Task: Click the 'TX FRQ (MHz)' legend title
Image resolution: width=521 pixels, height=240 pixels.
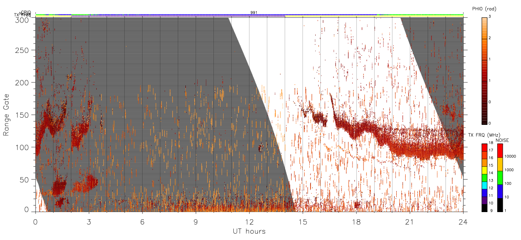Action: click(484, 135)
